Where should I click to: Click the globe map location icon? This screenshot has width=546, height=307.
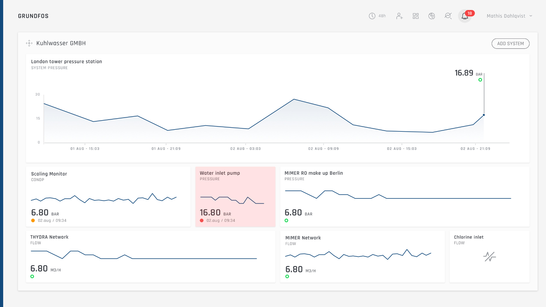432,16
